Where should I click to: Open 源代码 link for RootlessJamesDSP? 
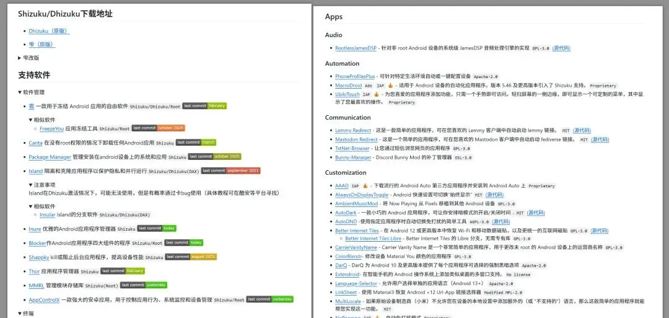coord(561,48)
